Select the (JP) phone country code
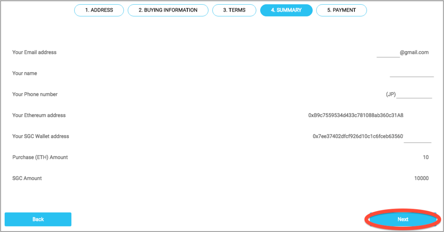Viewport: 444px width, 232px height. point(391,94)
